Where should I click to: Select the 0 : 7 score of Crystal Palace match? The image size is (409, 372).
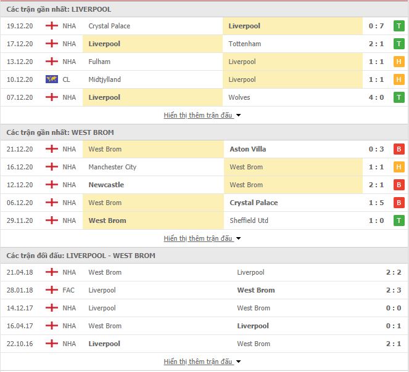pyautogui.click(x=376, y=26)
